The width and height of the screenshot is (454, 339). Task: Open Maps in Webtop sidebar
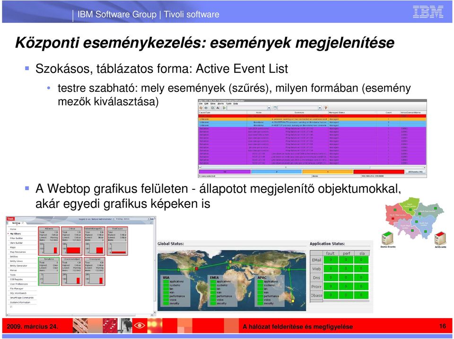[x=13, y=247]
